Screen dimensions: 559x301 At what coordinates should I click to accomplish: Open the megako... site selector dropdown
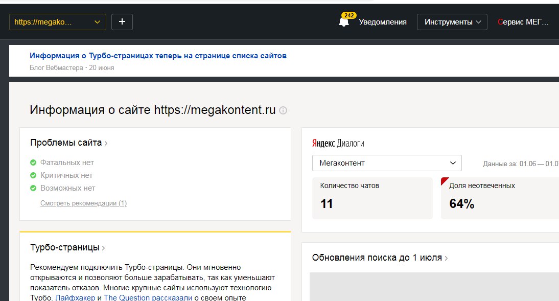coord(57,22)
